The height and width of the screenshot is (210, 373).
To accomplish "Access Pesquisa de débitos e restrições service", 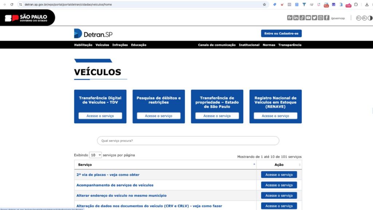I will click(159, 116).
